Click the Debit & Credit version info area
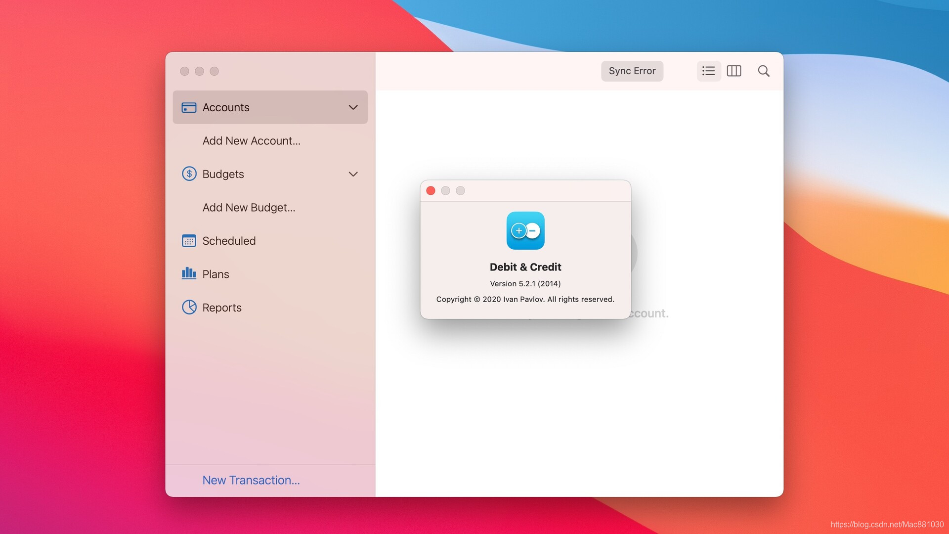Screen dimensions: 949x534 tap(525, 283)
